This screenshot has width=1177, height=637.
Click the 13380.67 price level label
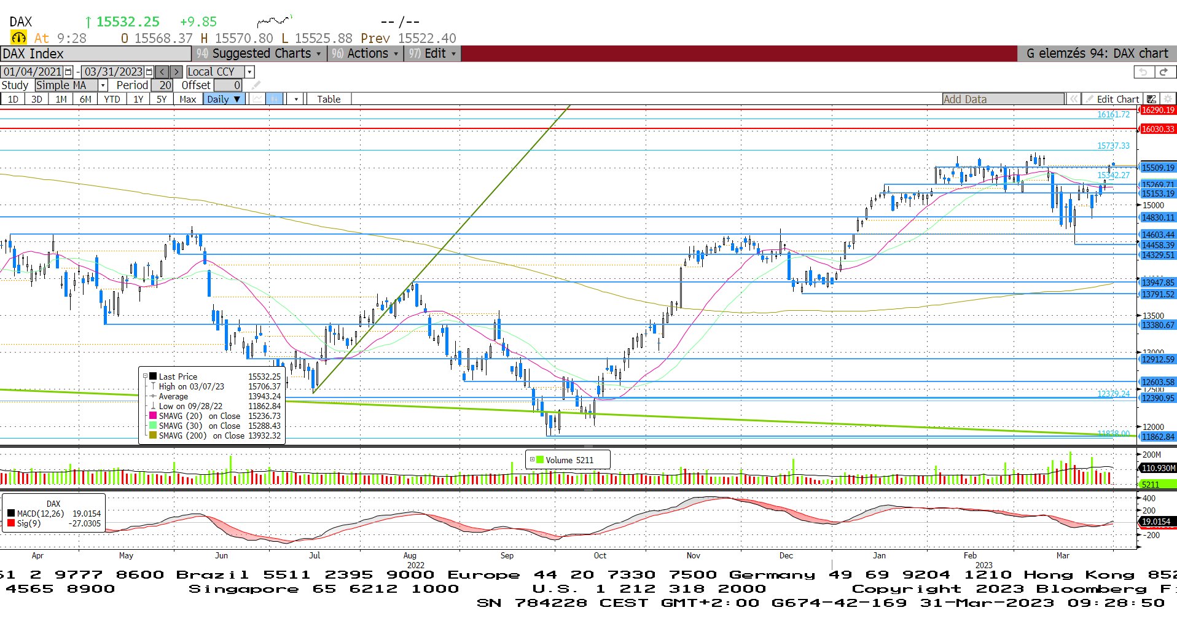[1157, 325]
